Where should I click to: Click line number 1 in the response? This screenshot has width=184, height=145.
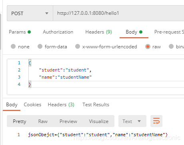pos(19,135)
